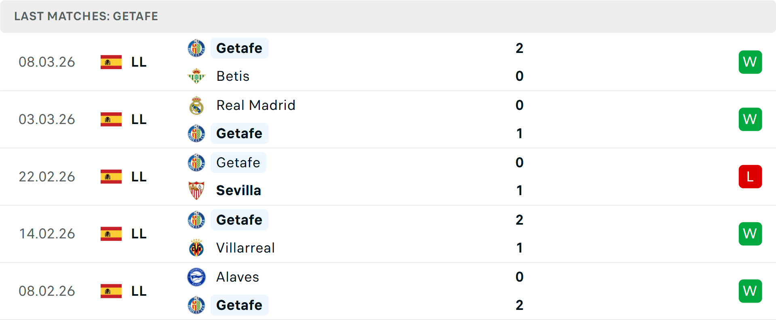Click the 14.02.26 match date

(47, 234)
